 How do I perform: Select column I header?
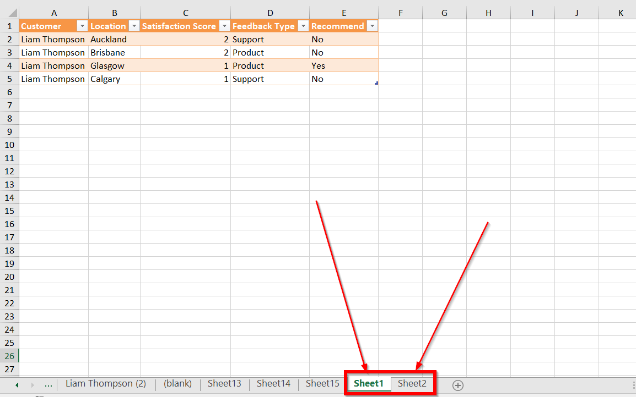point(532,13)
